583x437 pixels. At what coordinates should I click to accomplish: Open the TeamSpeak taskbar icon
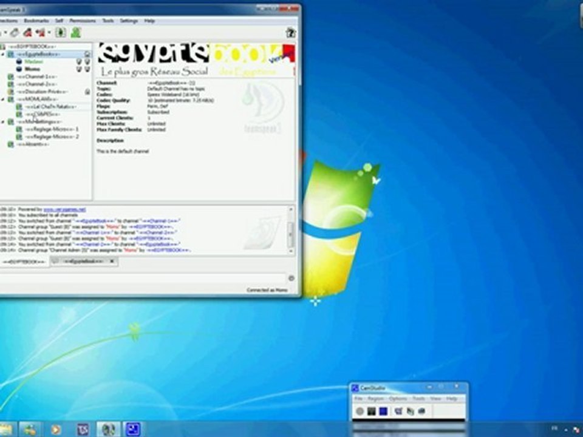tap(83, 430)
